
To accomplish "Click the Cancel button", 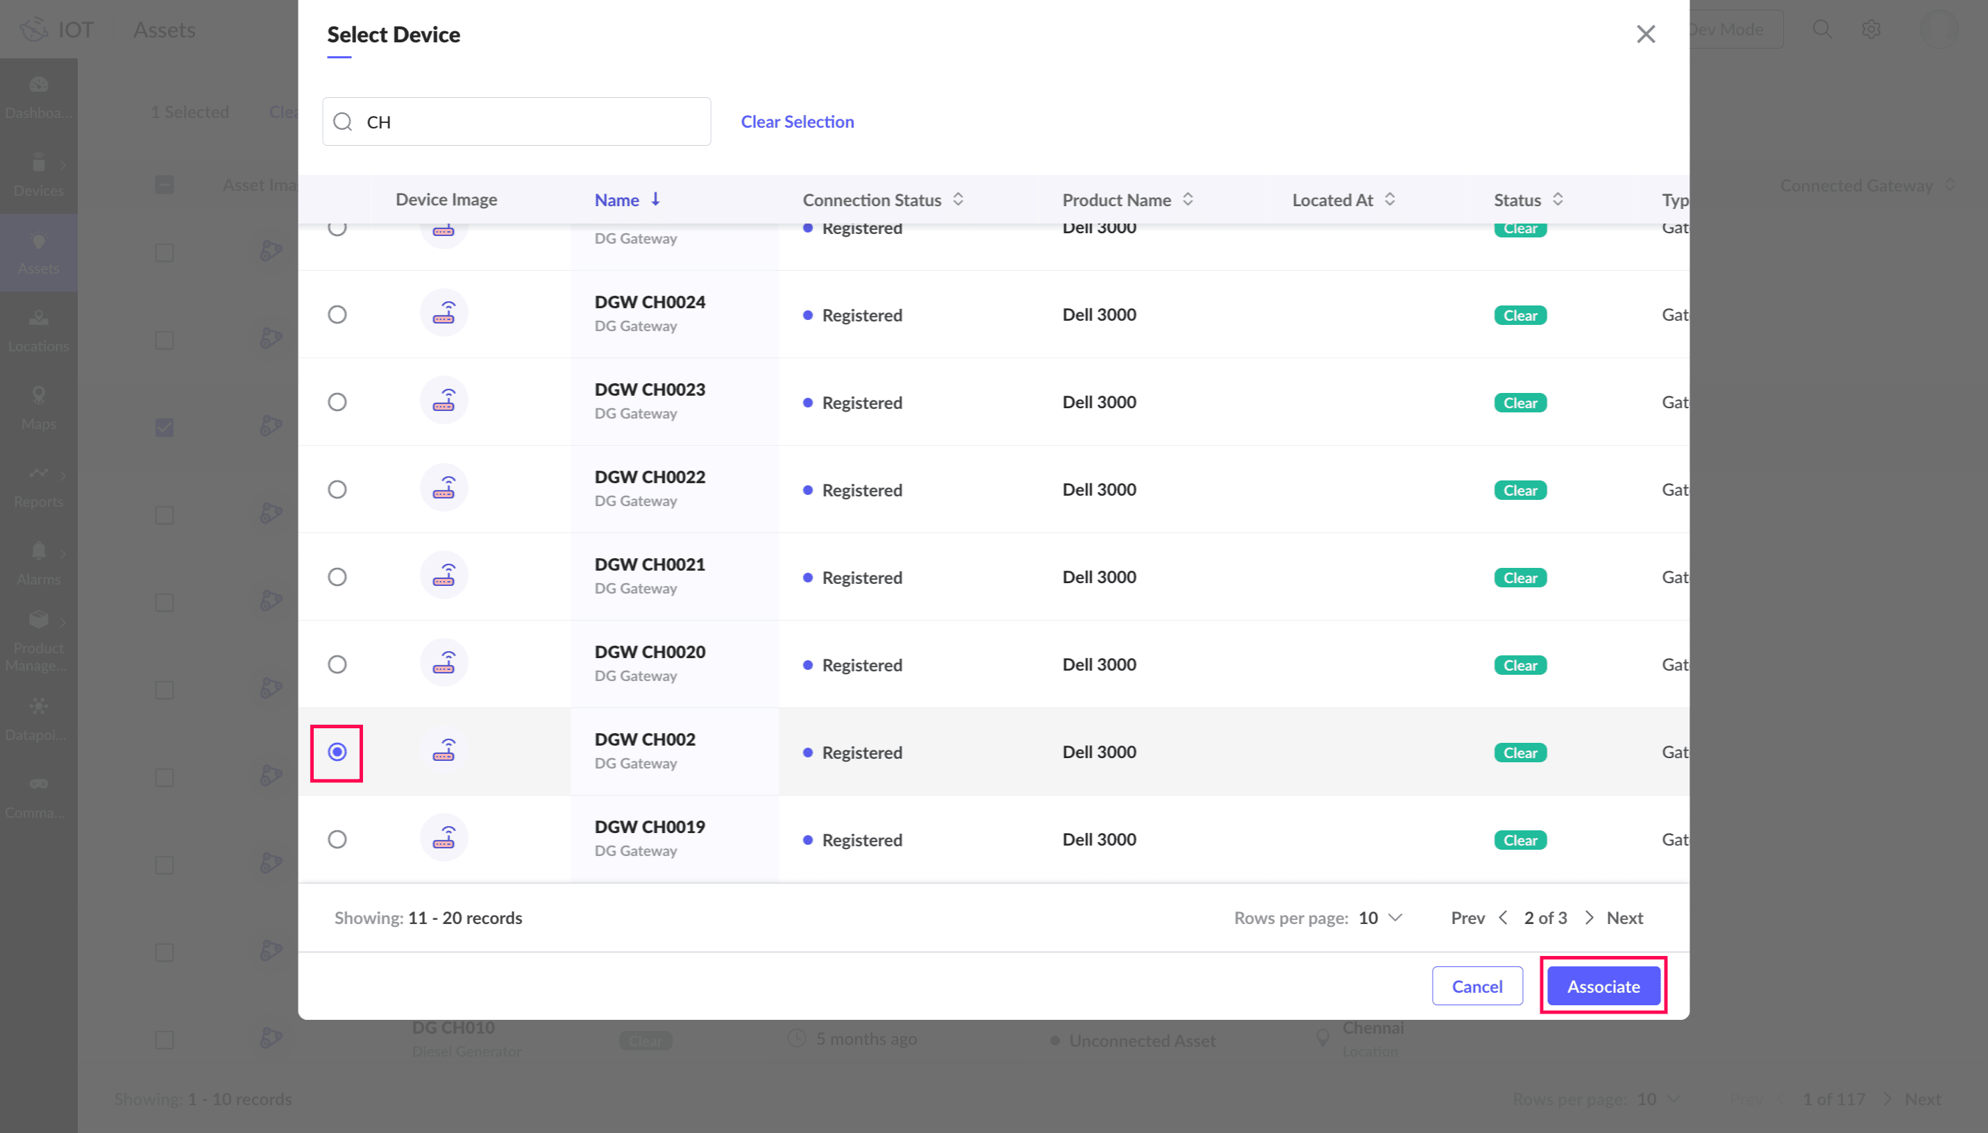I will 1476,986.
